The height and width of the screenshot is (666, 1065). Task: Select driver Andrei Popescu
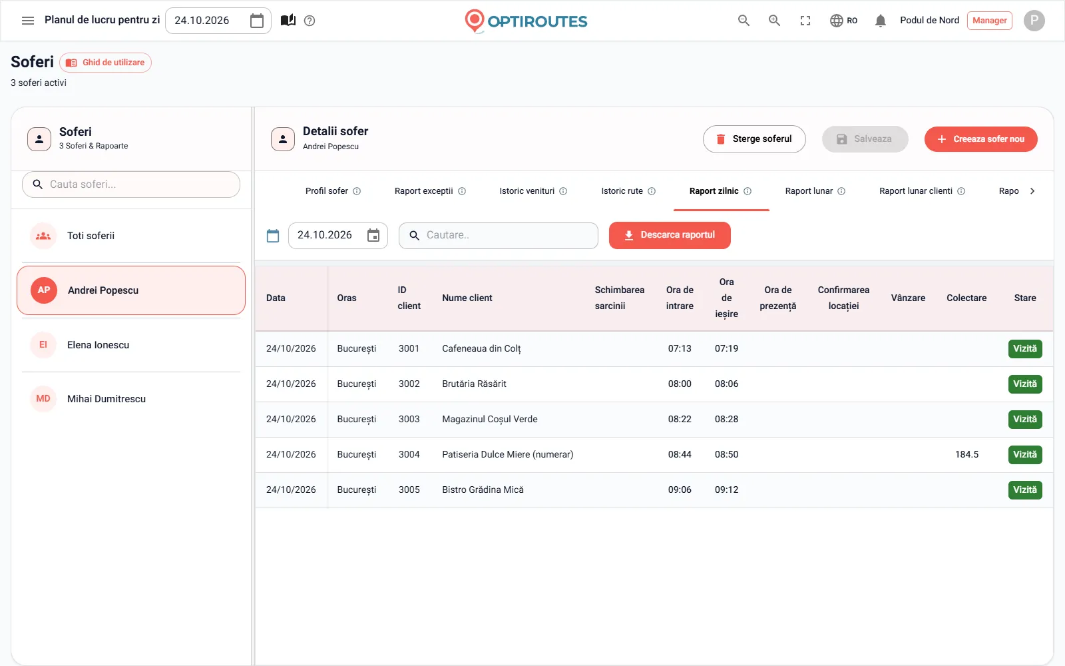coord(131,290)
